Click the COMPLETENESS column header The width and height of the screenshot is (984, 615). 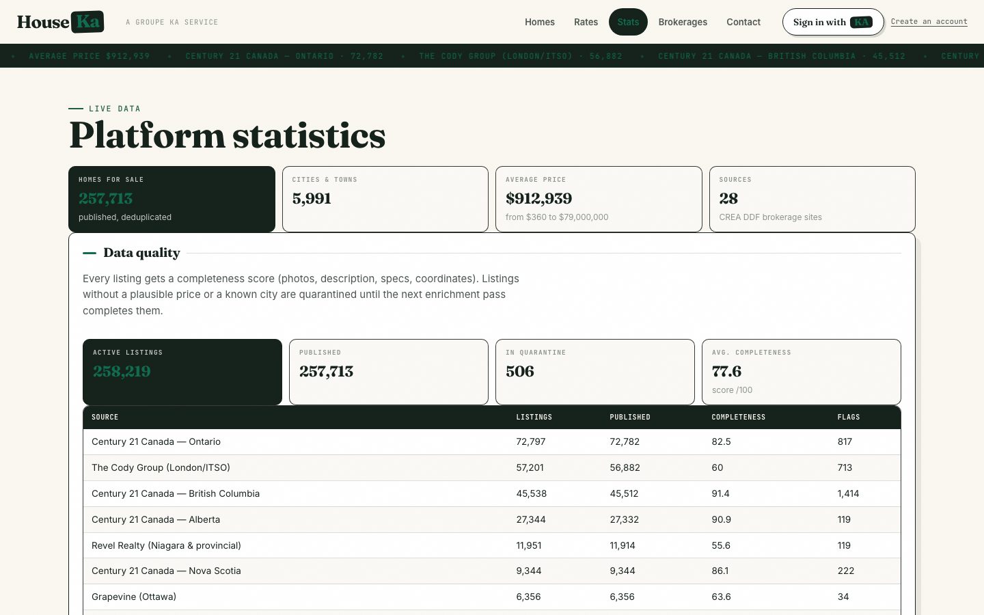click(739, 417)
